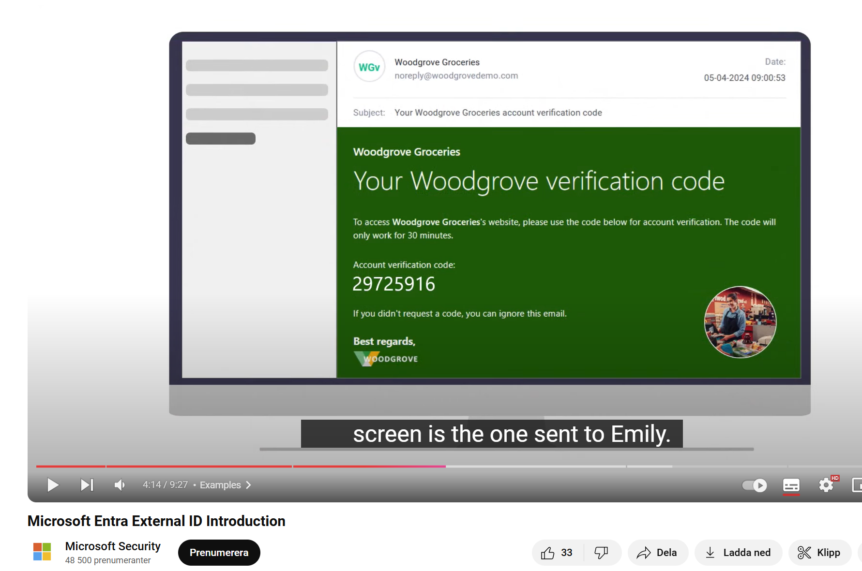Open the Examples chapter list
The height and width of the screenshot is (571, 862).
point(226,485)
